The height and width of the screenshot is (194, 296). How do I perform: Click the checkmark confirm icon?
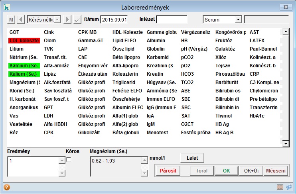point(77,20)
